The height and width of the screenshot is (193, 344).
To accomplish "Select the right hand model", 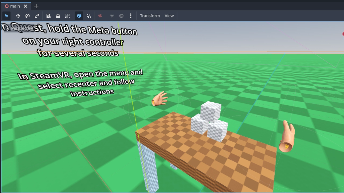I will coord(287,136).
